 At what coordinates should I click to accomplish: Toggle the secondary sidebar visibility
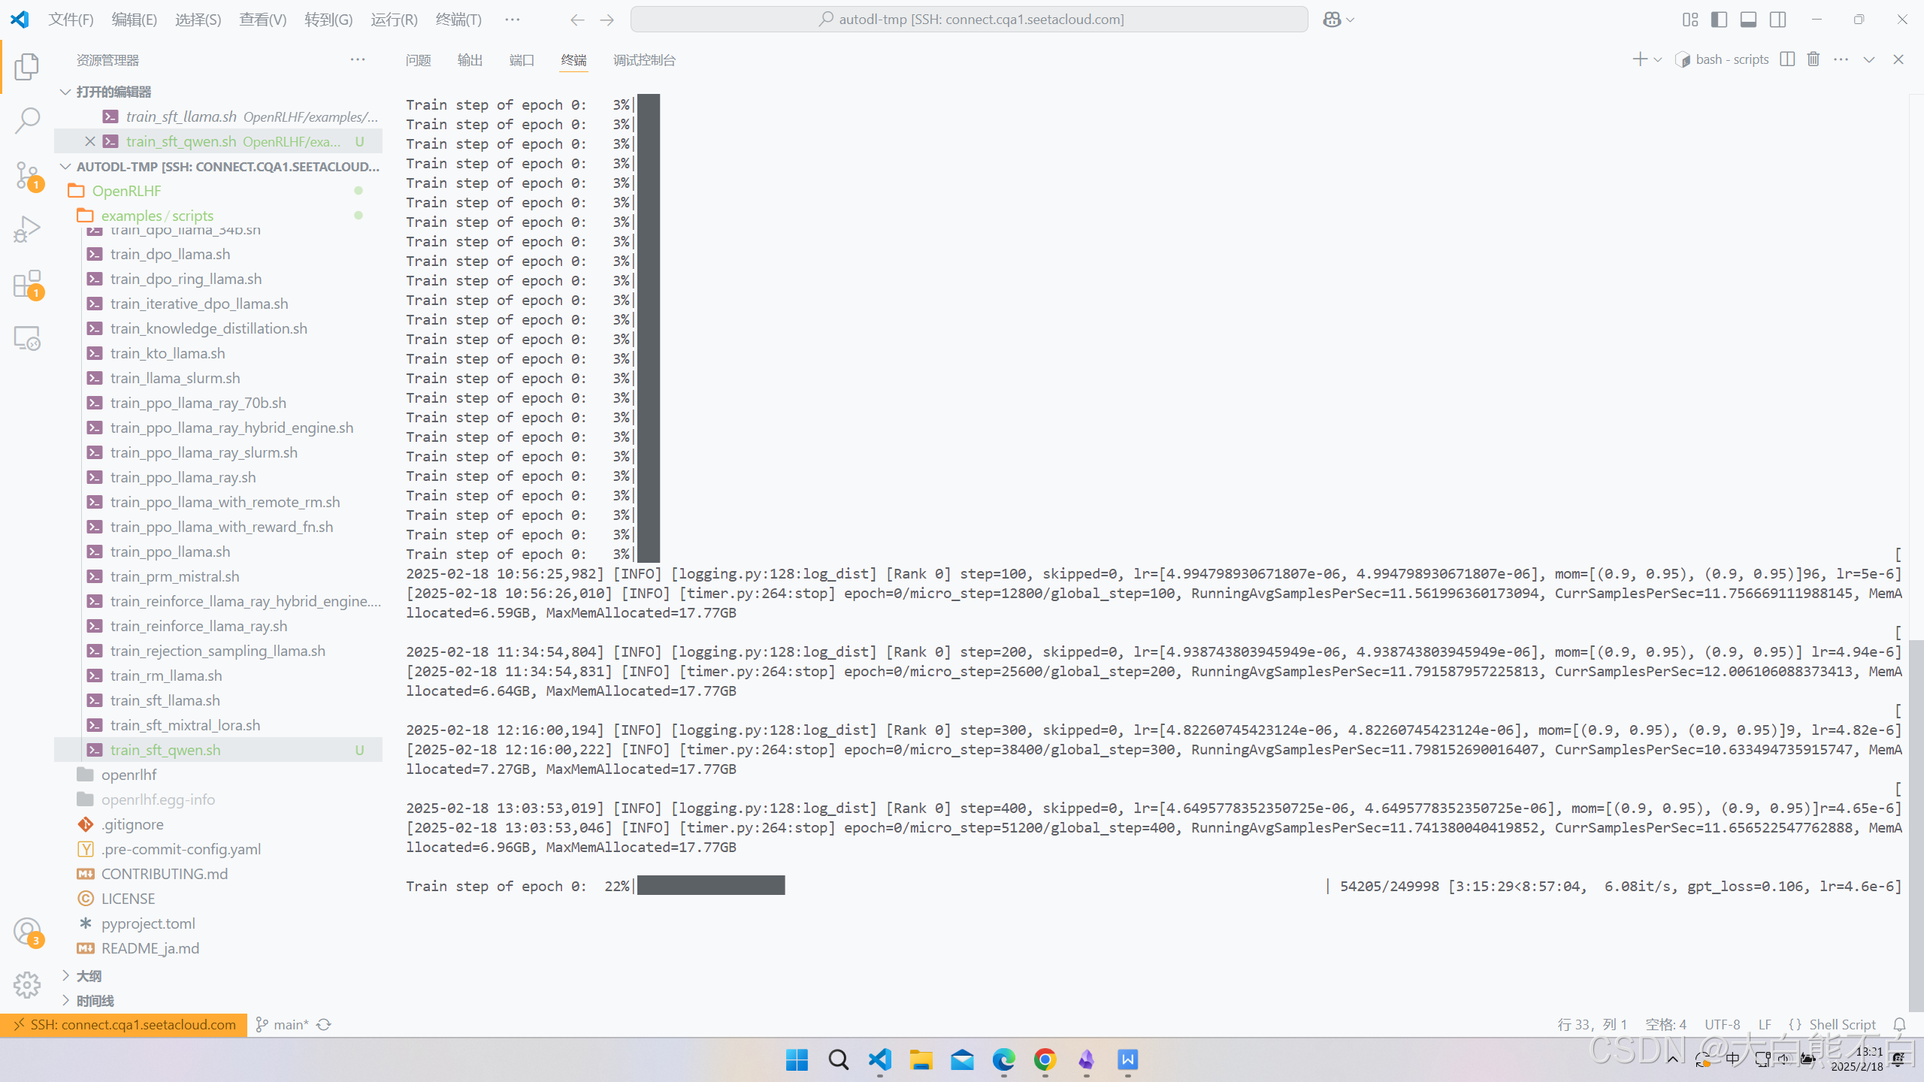click(x=1777, y=20)
